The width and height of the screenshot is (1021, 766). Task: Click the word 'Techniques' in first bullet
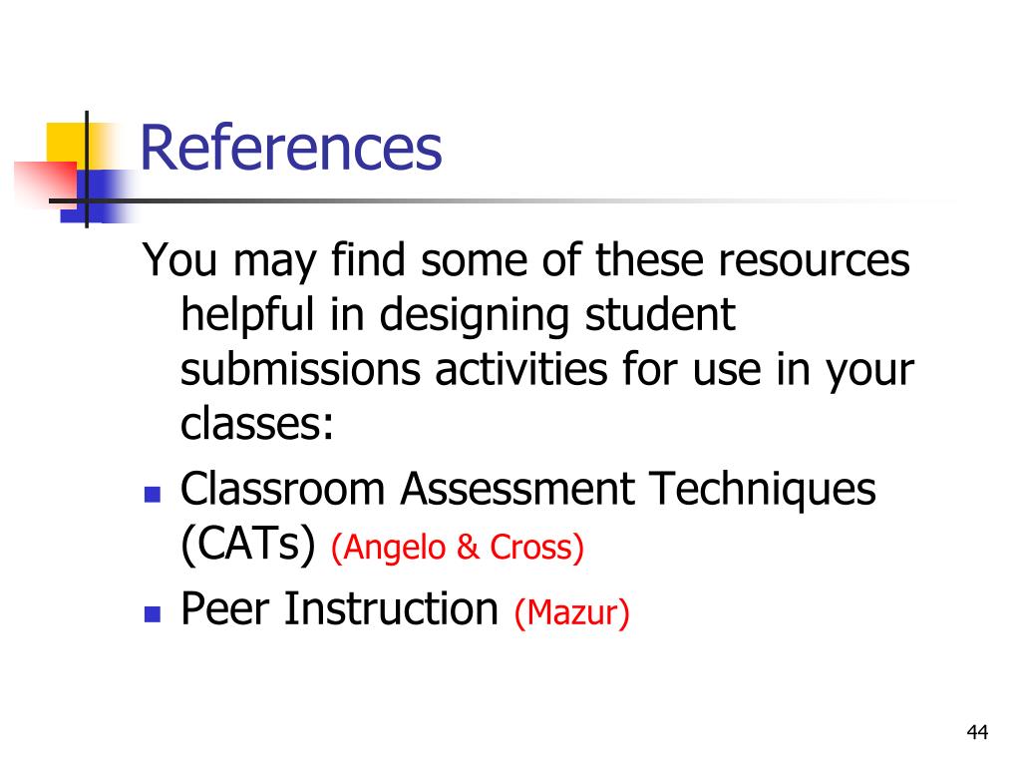coord(763,490)
